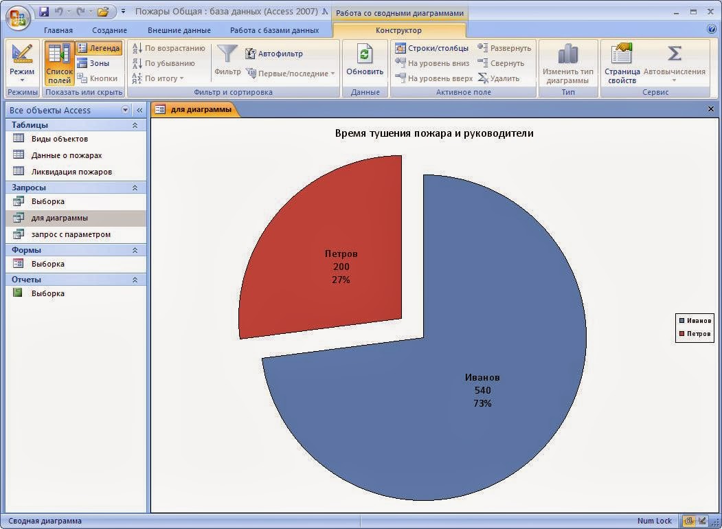Open the Режим view mode button

22,63
